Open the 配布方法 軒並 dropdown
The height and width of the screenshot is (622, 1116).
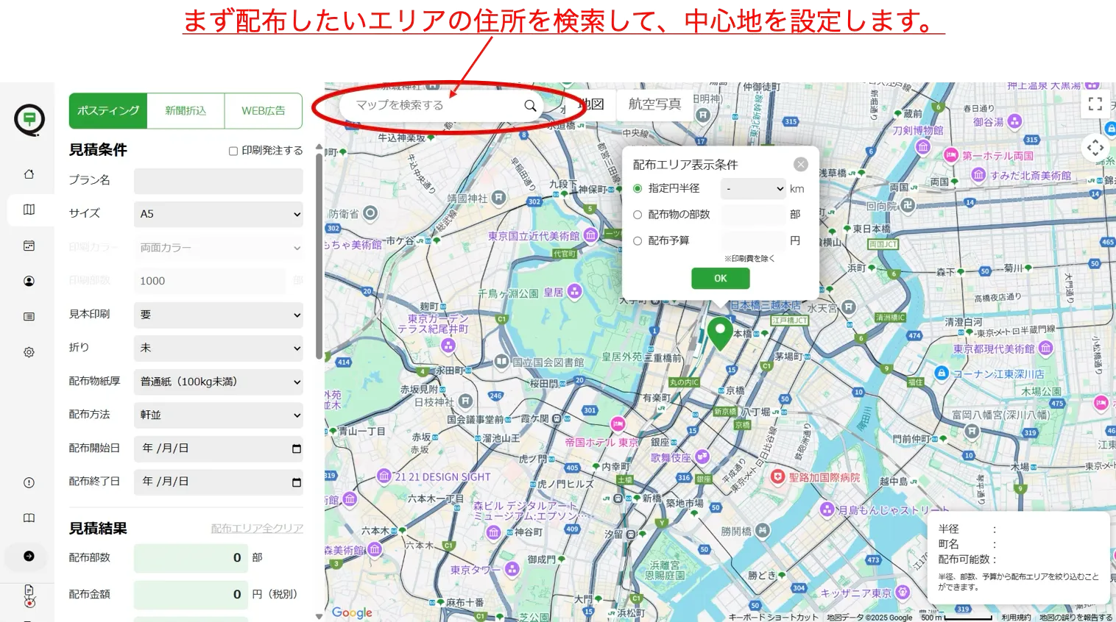click(x=219, y=415)
